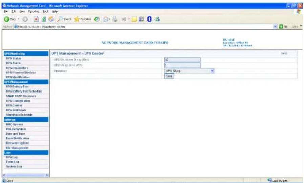Image resolution: width=304 pixels, height=183 pixels.
Task: Click the UPS Monitoring section header
Action: pos(26,54)
